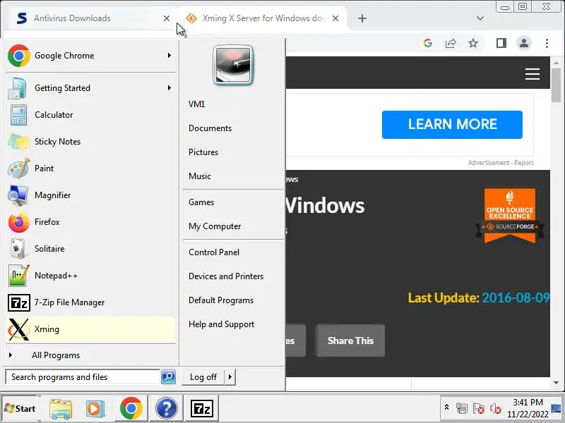Open Help and Support
This screenshot has height=423, width=565.
coord(222,324)
